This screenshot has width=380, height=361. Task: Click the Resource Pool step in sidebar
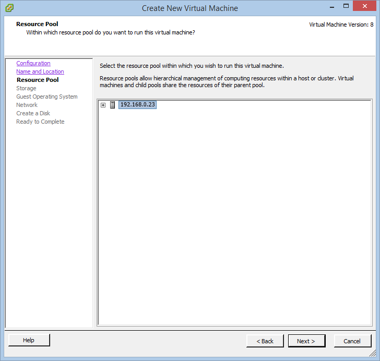38,80
